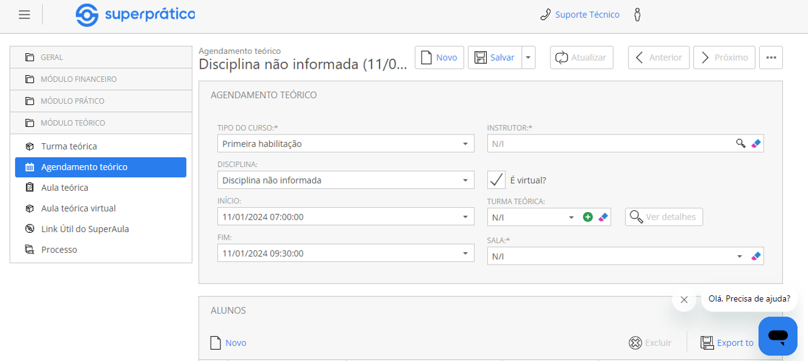Image resolution: width=808 pixels, height=361 pixels.
Task: Open the blue chat widget button
Action: coord(777,336)
